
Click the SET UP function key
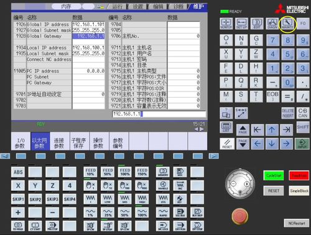coord(241,24)
